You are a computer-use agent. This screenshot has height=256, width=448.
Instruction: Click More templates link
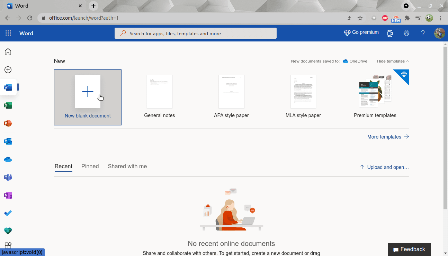pos(388,137)
